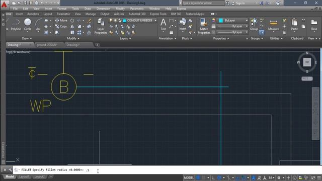Image resolution: width=322 pixels, height=181 pixels.
Task: Switch to Layout1 tab
Action: 24,176
